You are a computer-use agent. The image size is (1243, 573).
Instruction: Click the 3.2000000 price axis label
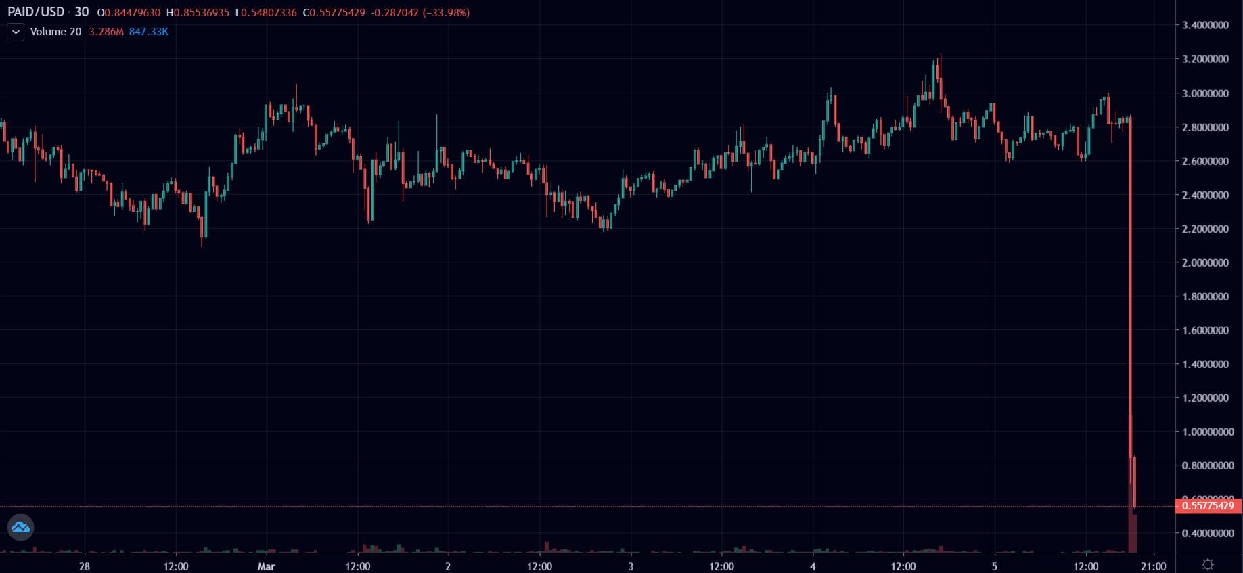click(x=1205, y=59)
